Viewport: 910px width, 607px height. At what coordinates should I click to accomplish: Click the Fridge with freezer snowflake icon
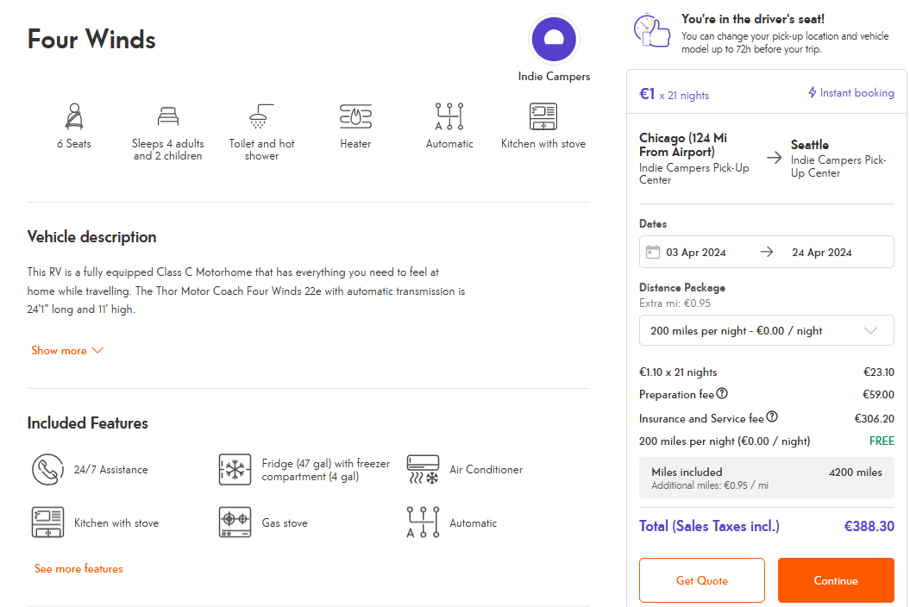(235, 470)
